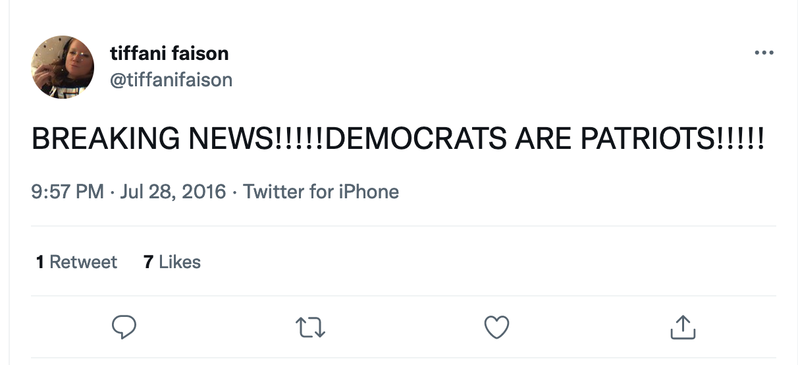Click the 9:57 PM time
Image resolution: width=798 pixels, height=365 pixels.
pos(67,192)
